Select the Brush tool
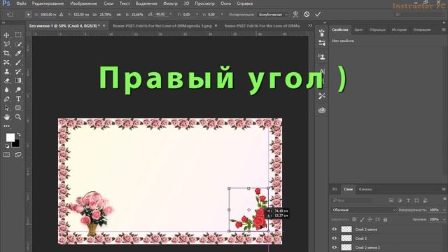The height and width of the screenshot is (252, 448). tap(18, 62)
